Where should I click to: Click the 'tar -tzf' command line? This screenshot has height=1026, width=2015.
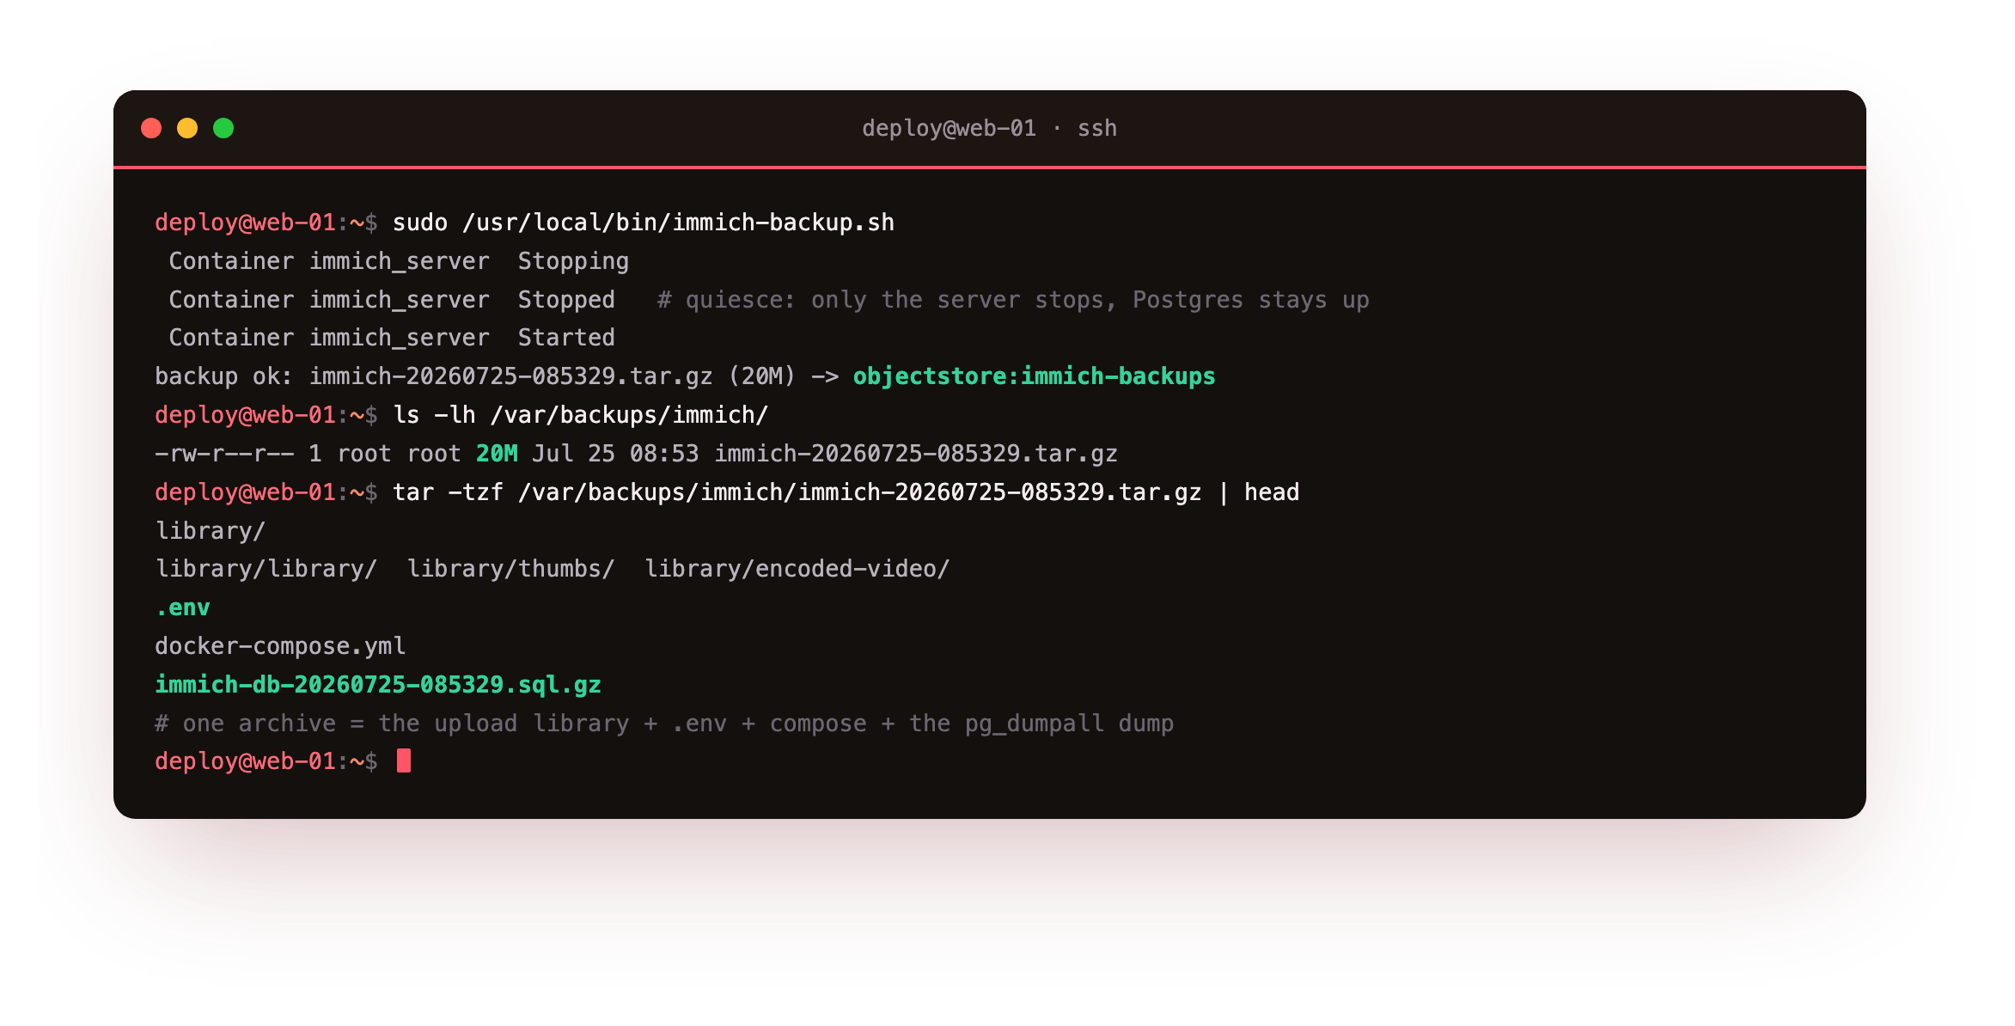pyautogui.click(x=846, y=492)
